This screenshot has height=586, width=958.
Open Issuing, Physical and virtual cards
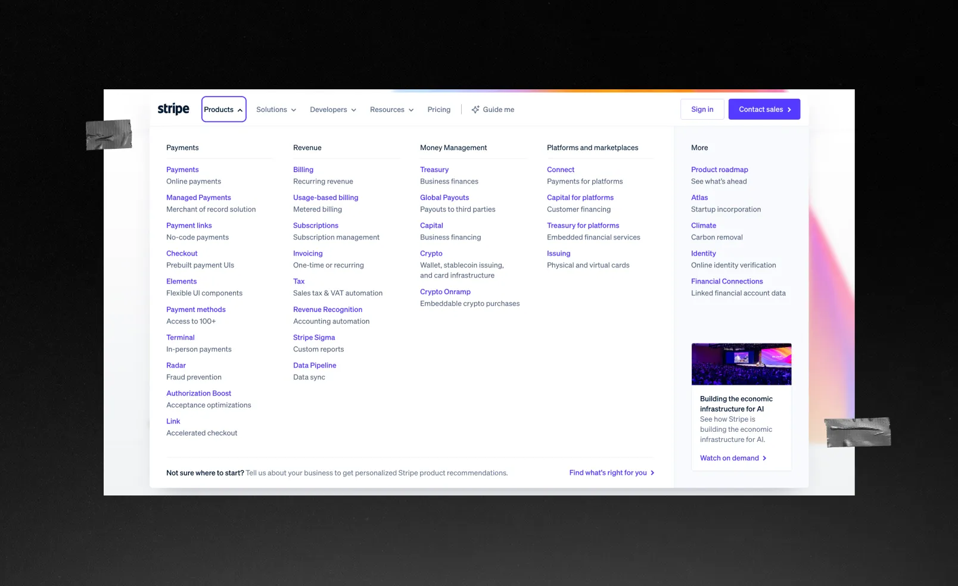[559, 254]
